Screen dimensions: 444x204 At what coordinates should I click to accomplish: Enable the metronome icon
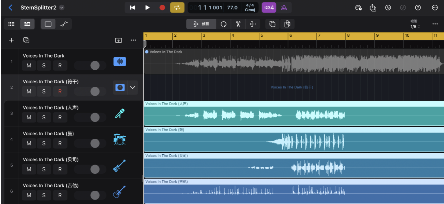pyautogui.click(x=284, y=7)
